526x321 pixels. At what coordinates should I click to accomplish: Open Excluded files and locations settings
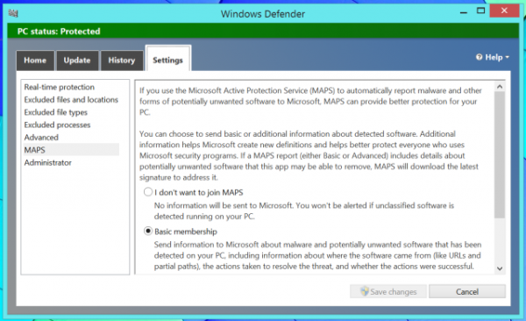[x=71, y=100]
